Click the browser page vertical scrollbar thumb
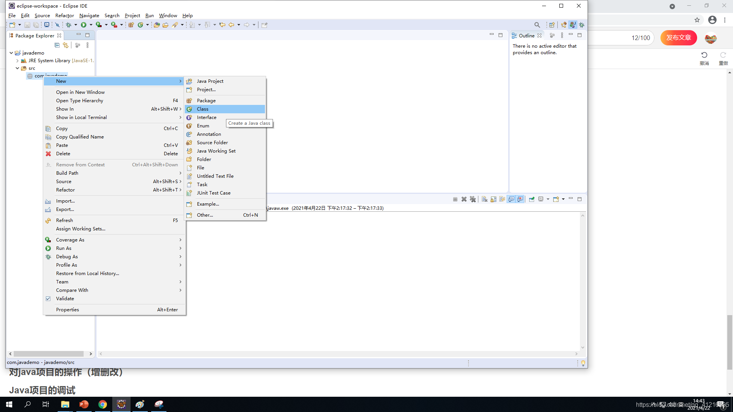 click(x=730, y=342)
